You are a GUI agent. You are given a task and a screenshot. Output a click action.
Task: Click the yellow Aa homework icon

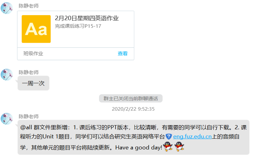click(x=36, y=29)
